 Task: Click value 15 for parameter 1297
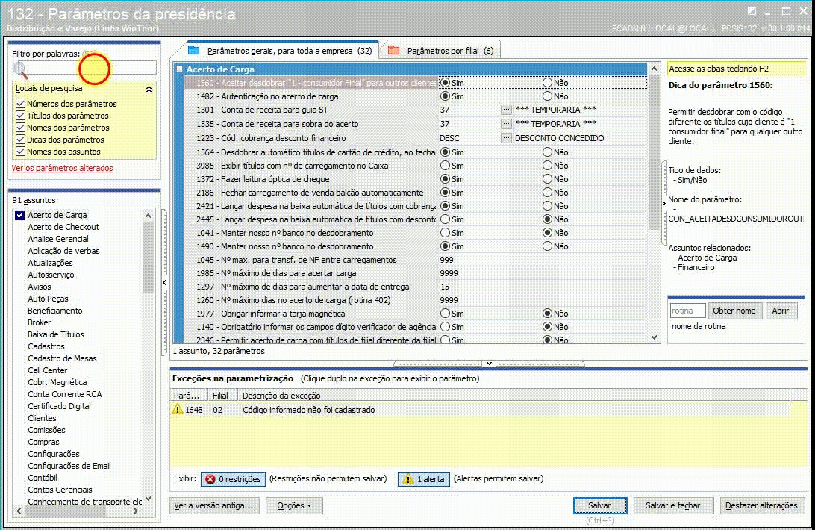click(x=444, y=287)
